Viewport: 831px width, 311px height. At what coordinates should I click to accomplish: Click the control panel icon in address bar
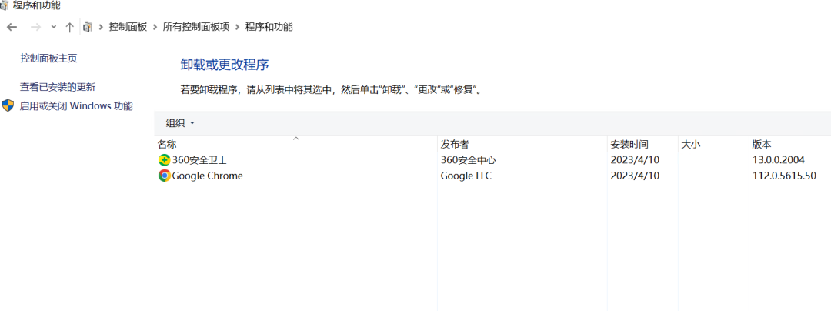pyautogui.click(x=88, y=27)
